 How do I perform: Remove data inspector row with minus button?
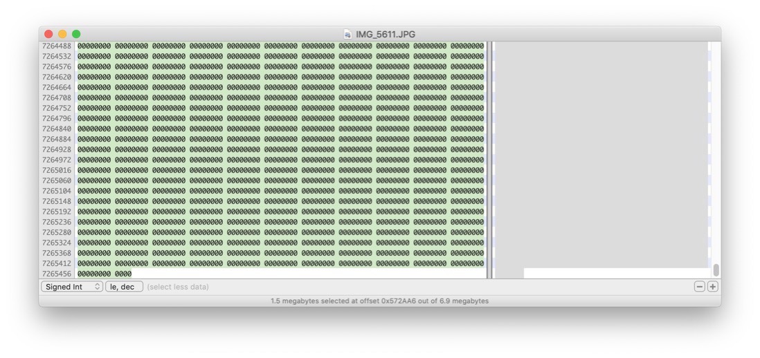(700, 287)
